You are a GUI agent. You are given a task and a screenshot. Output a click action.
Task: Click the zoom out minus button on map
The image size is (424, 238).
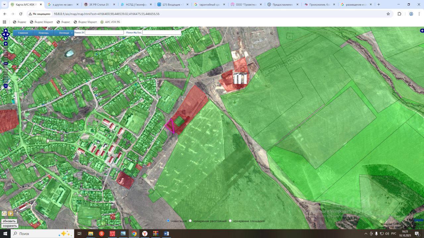(x=6, y=86)
